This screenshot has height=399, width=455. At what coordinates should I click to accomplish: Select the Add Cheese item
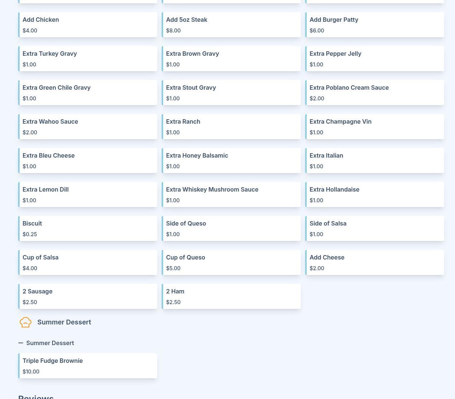click(375, 262)
